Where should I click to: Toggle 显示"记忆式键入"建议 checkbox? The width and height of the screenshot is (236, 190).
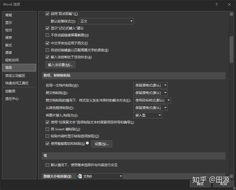pos(47,28)
